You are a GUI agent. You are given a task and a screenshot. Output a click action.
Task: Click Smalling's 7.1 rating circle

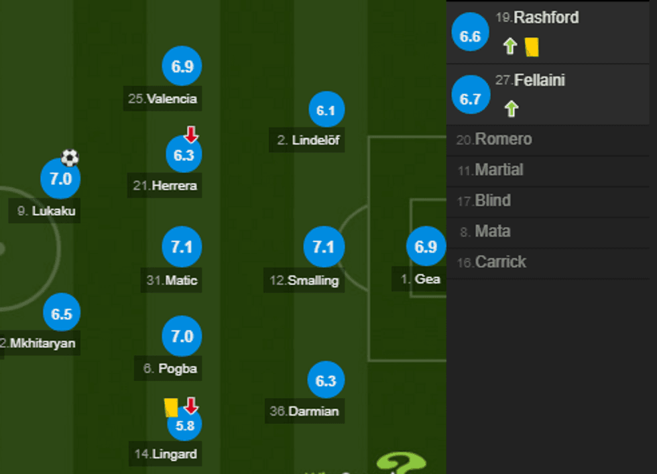coord(324,247)
